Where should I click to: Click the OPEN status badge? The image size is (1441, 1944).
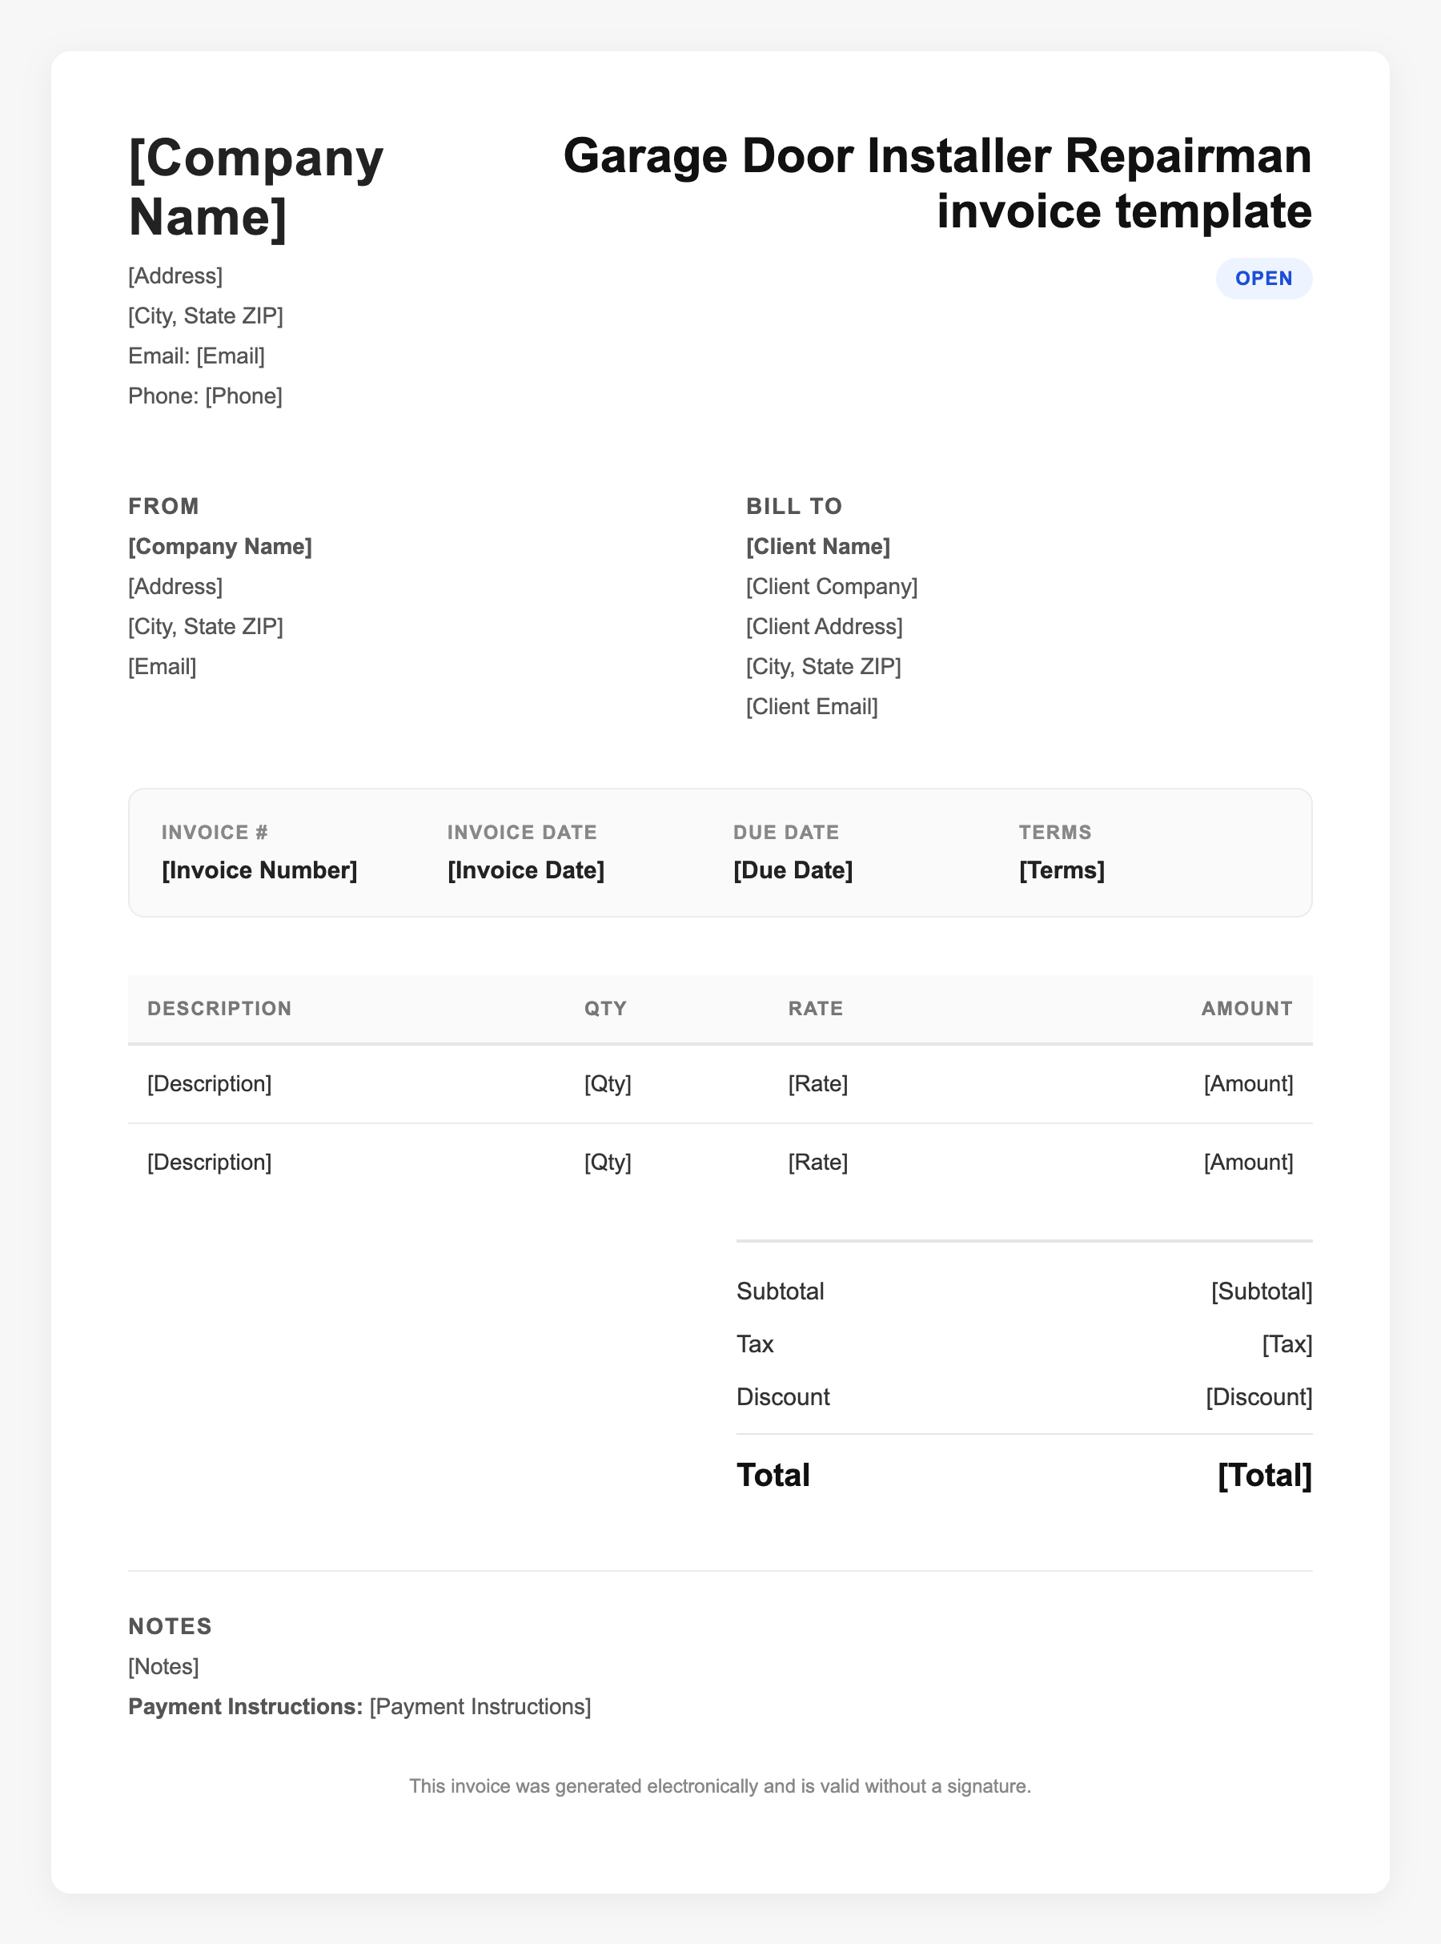click(1263, 278)
